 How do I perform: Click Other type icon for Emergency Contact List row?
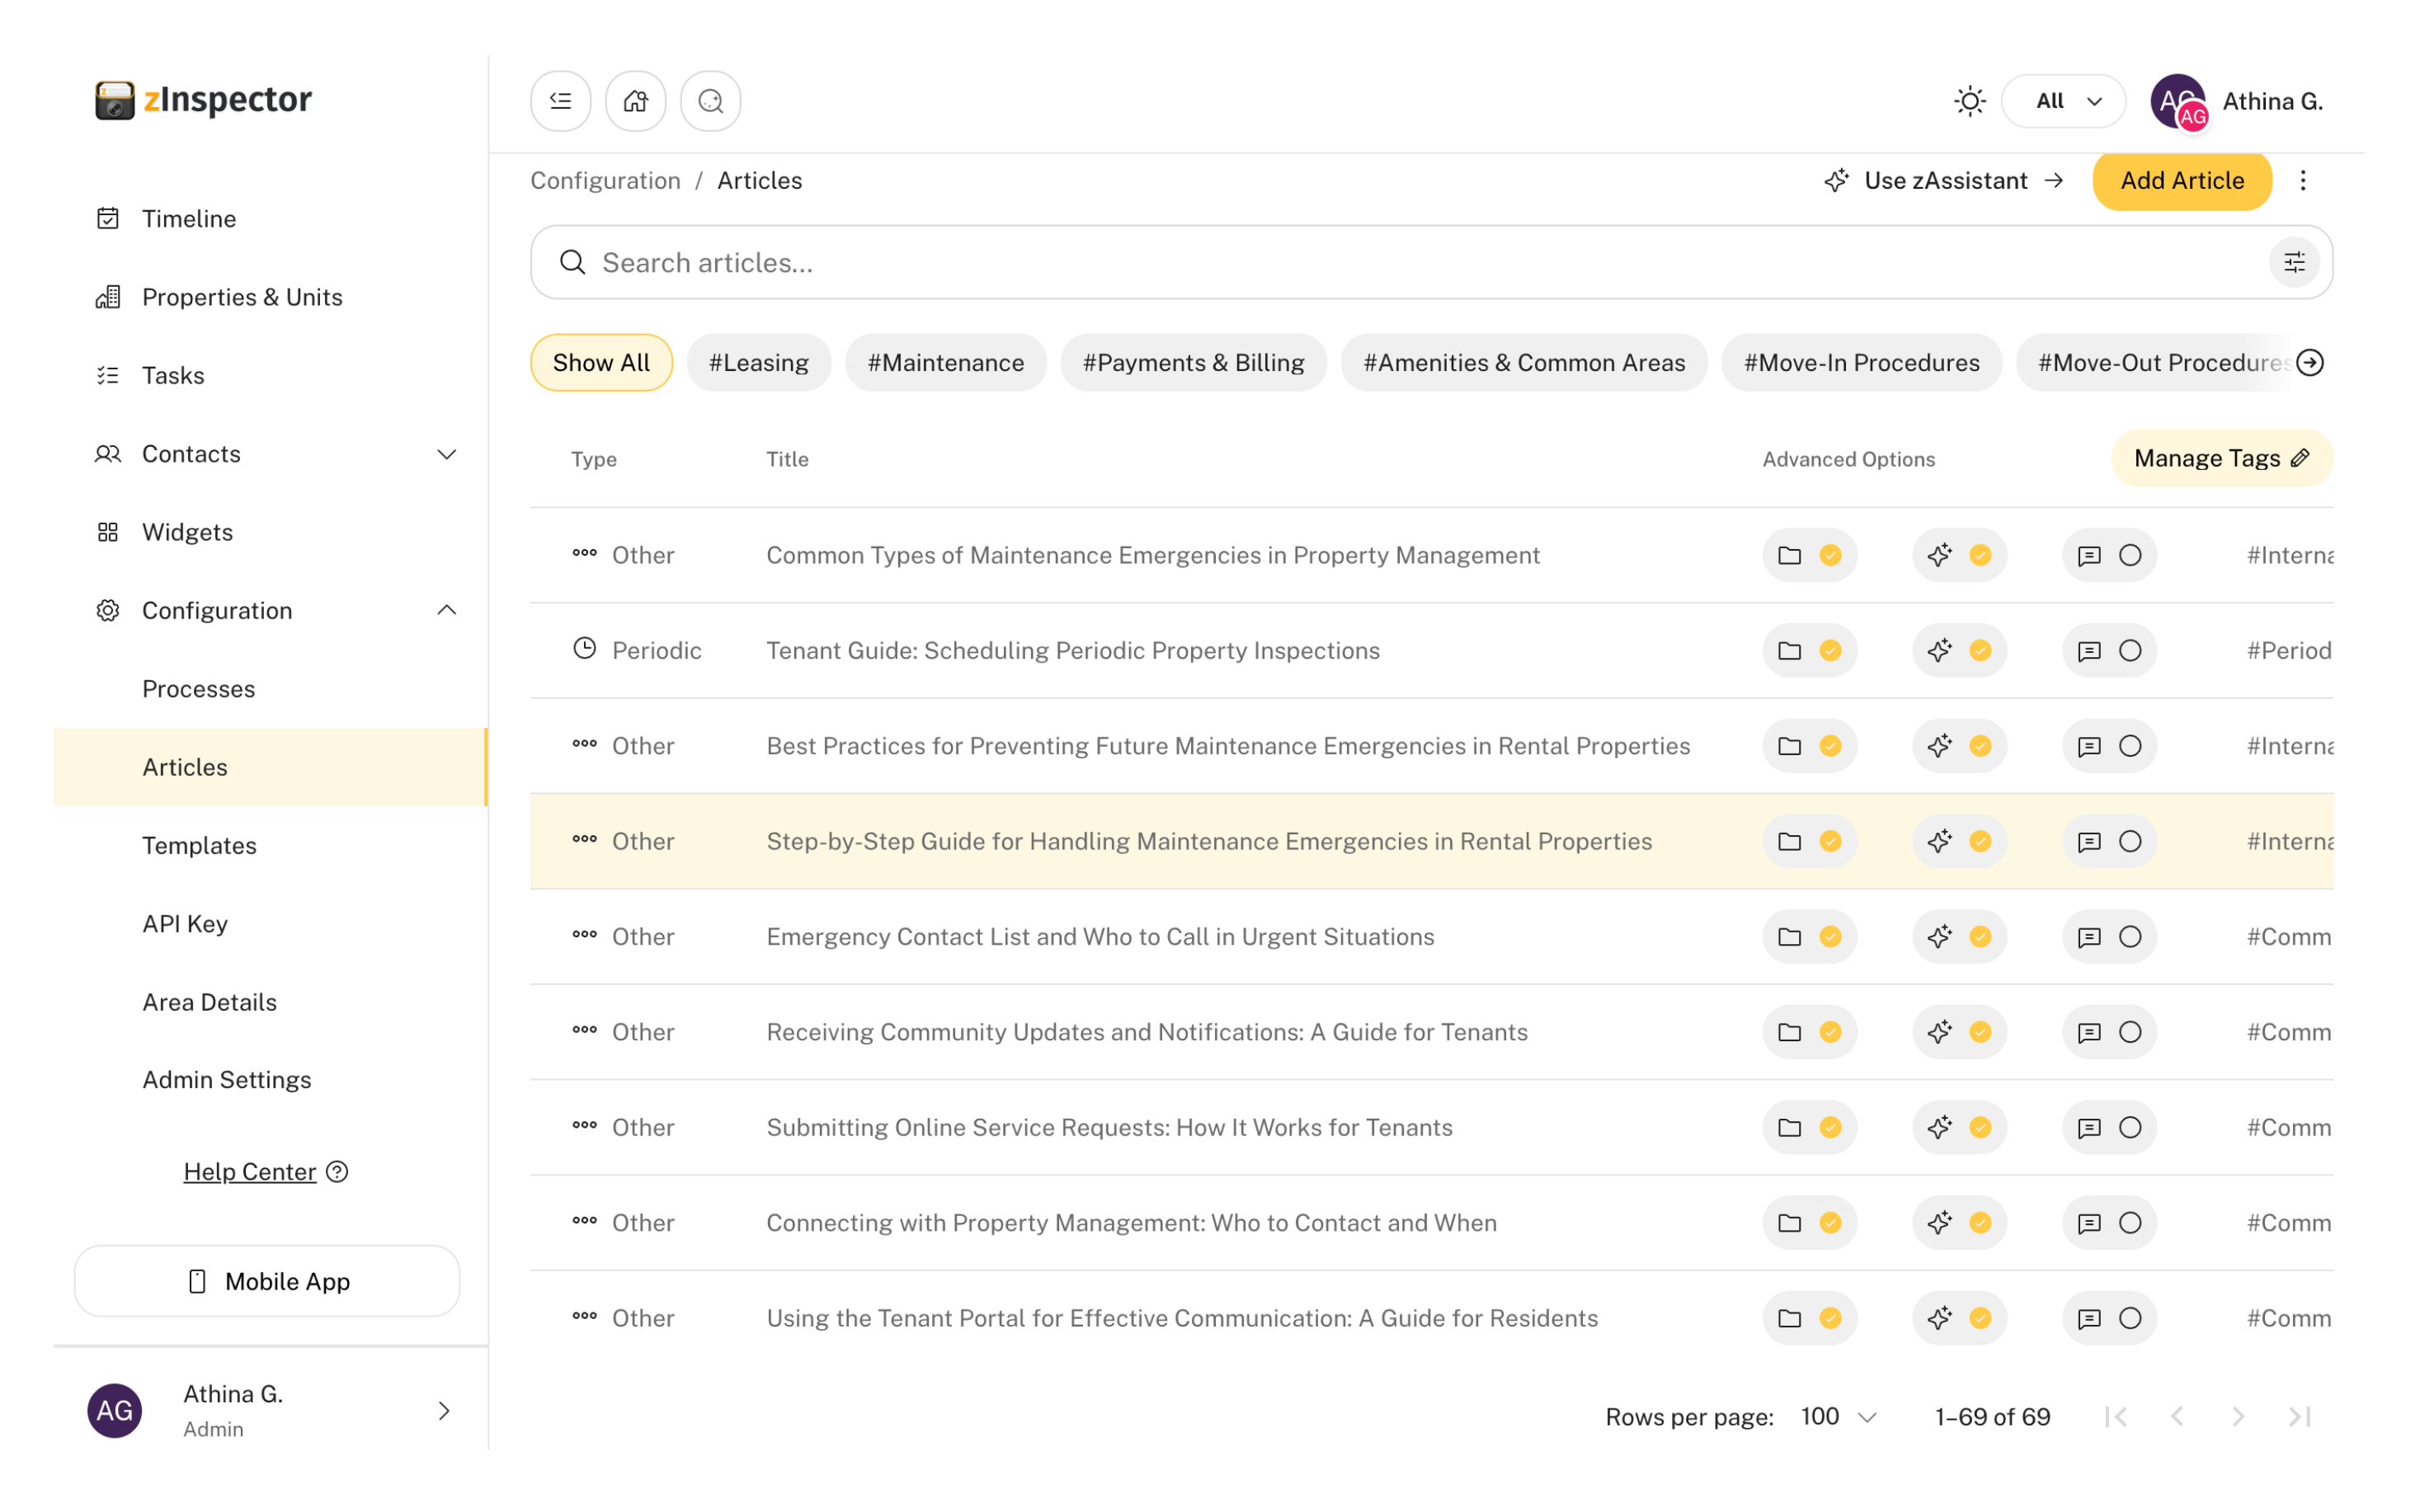point(586,936)
